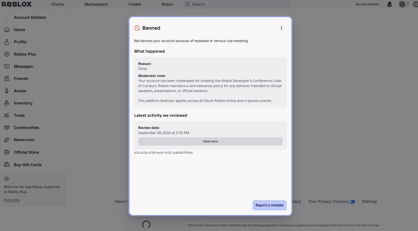Open Your Privacy Choices footer link

tap(328, 201)
